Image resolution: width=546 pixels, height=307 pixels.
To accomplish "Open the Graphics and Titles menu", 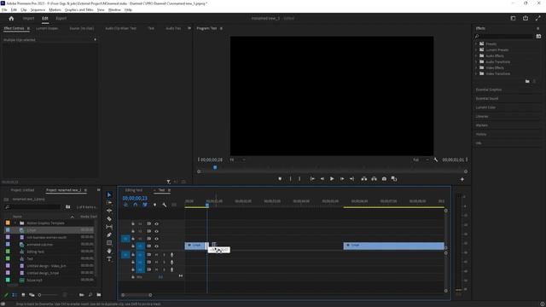I will click(79, 9).
